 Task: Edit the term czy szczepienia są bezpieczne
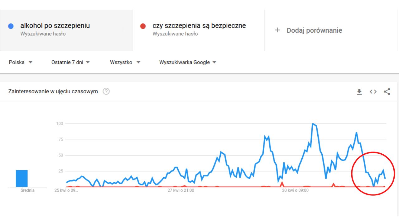pos(199,26)
